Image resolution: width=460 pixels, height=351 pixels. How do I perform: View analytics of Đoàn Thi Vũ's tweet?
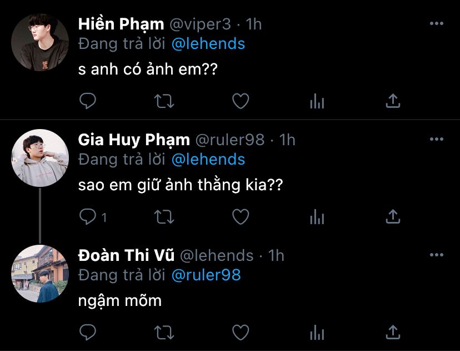pyautogui.click(x=317, y=333)
